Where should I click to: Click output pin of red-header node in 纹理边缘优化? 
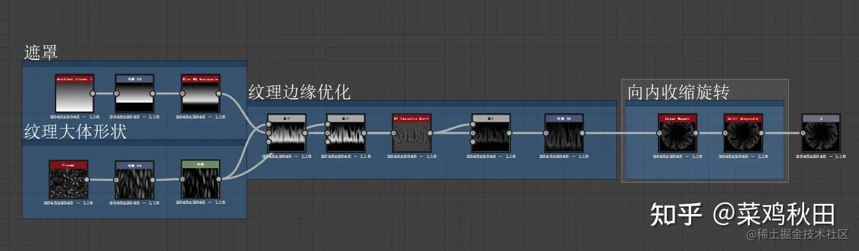430,133
